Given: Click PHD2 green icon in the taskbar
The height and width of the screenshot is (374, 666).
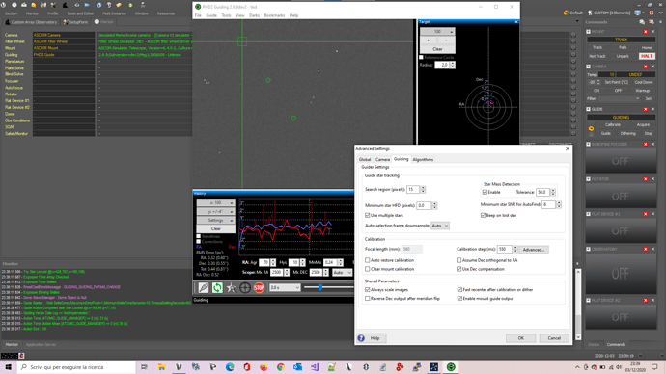Looking at the screenshot, I should pyautogui.click(x=451, y=367).
